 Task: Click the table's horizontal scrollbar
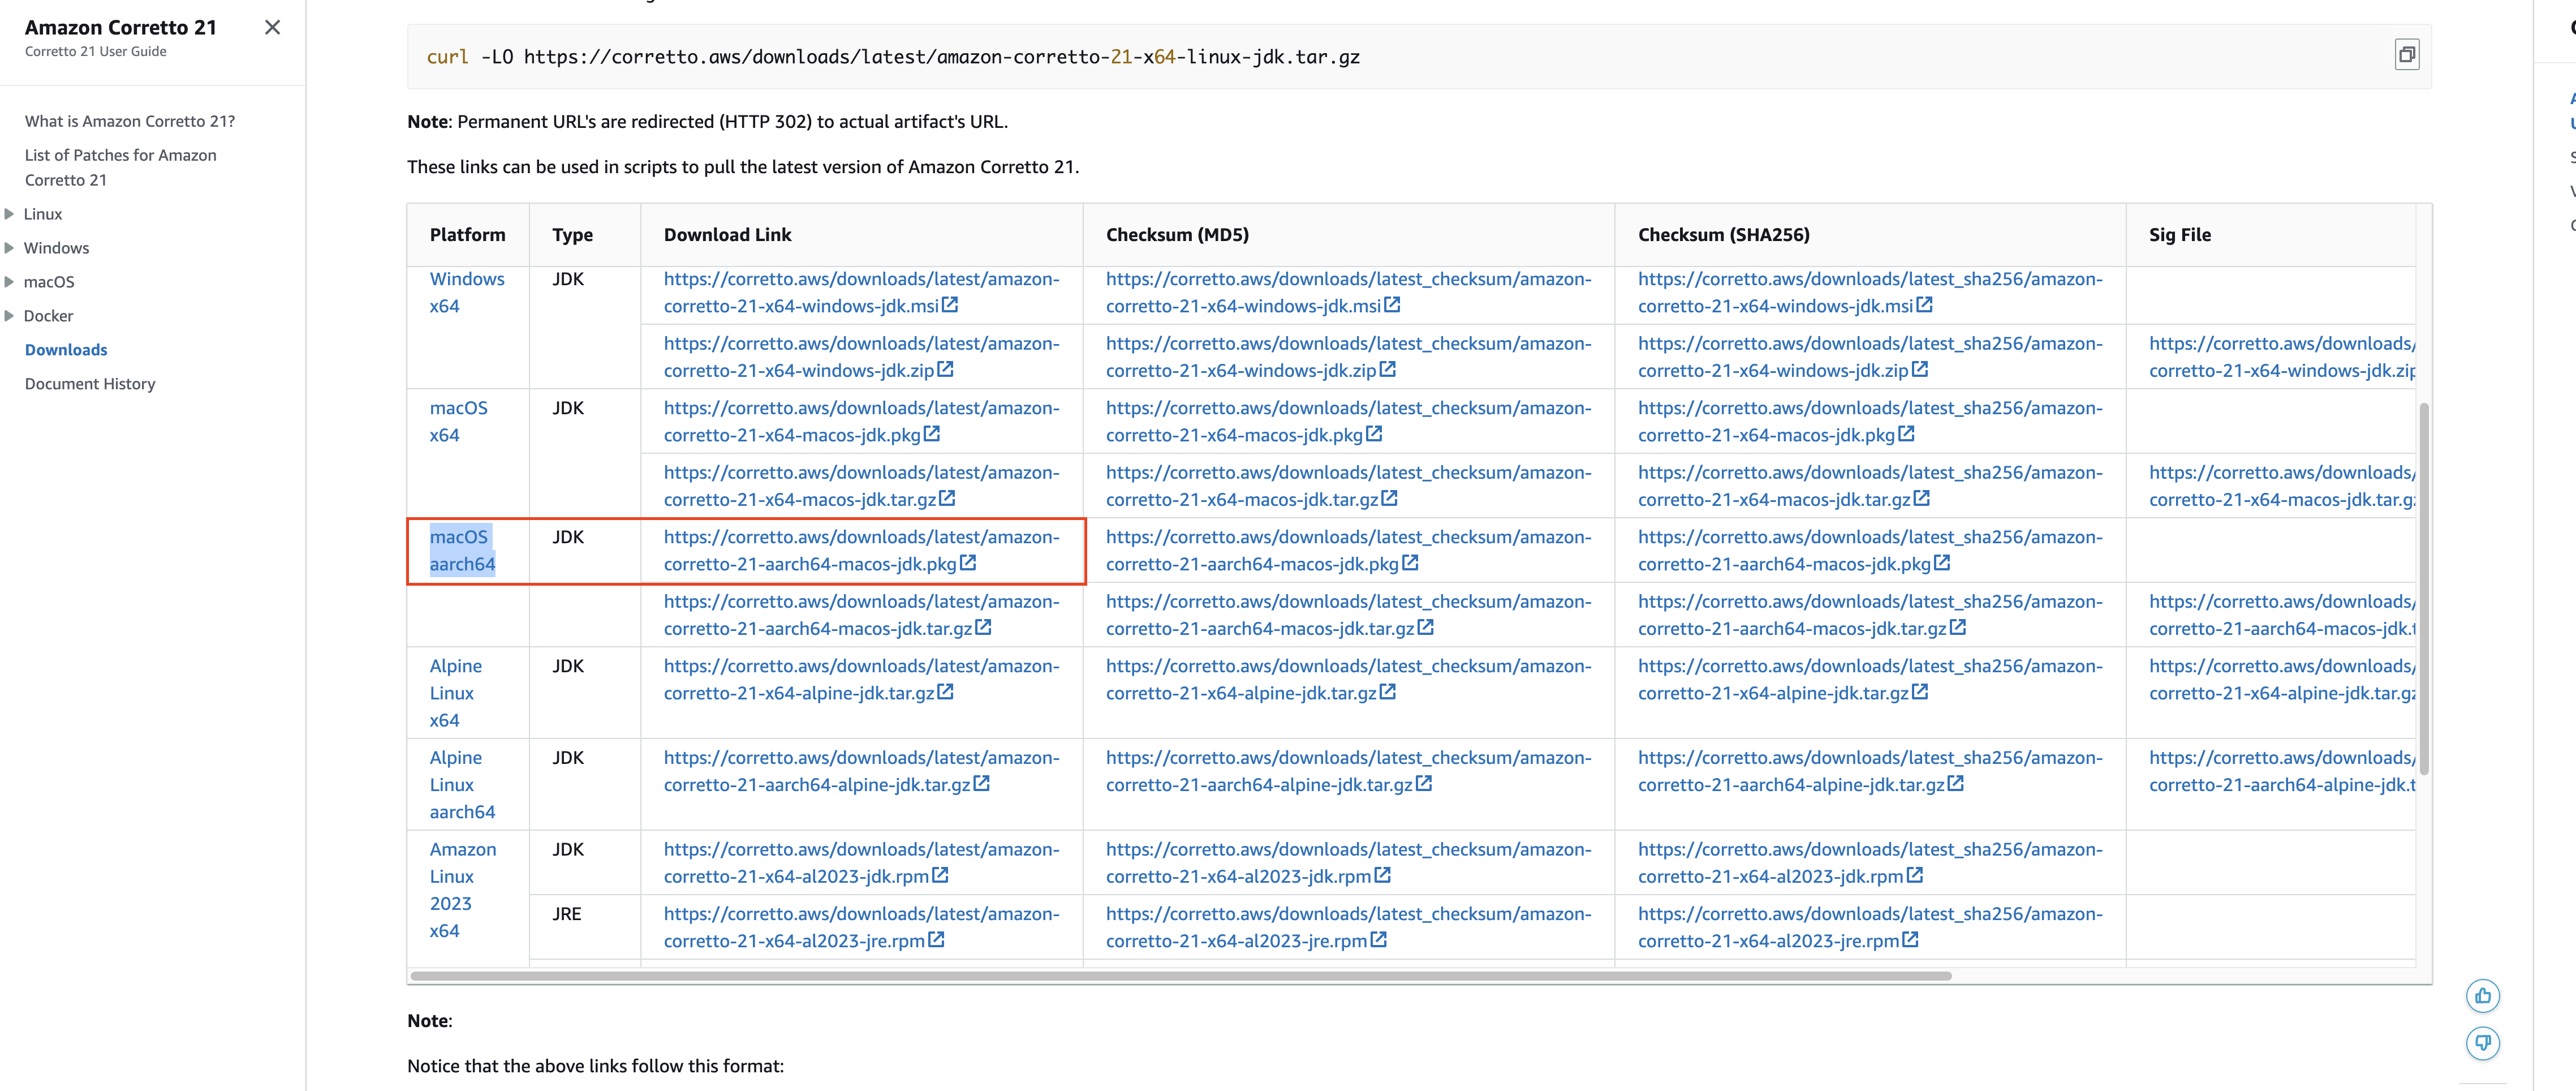click(1180, 975)
